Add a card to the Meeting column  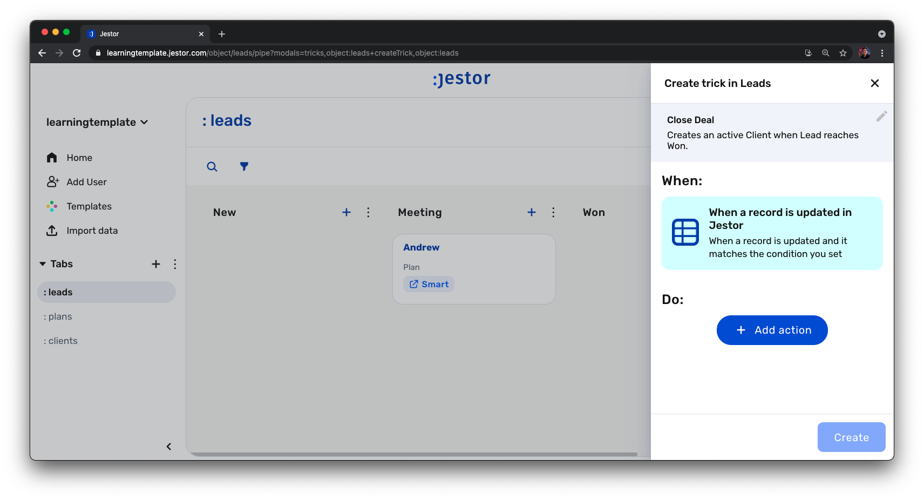coord(532,212)
